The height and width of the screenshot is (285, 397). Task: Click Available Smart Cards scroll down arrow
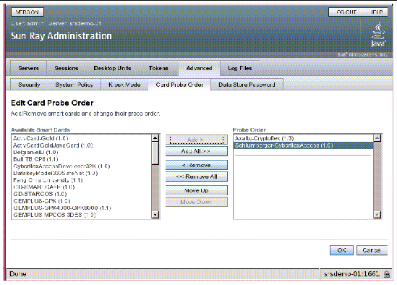[x=155, y=215]
